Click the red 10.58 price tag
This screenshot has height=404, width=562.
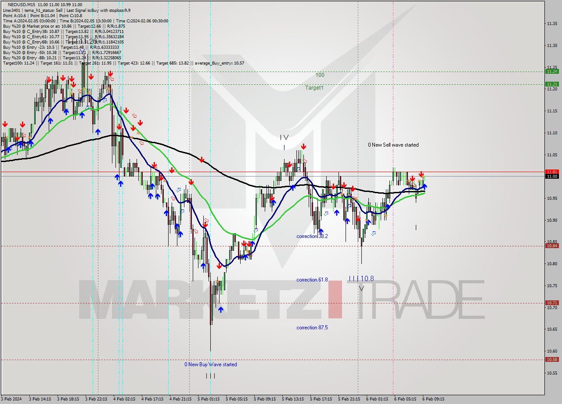[552, 359]
